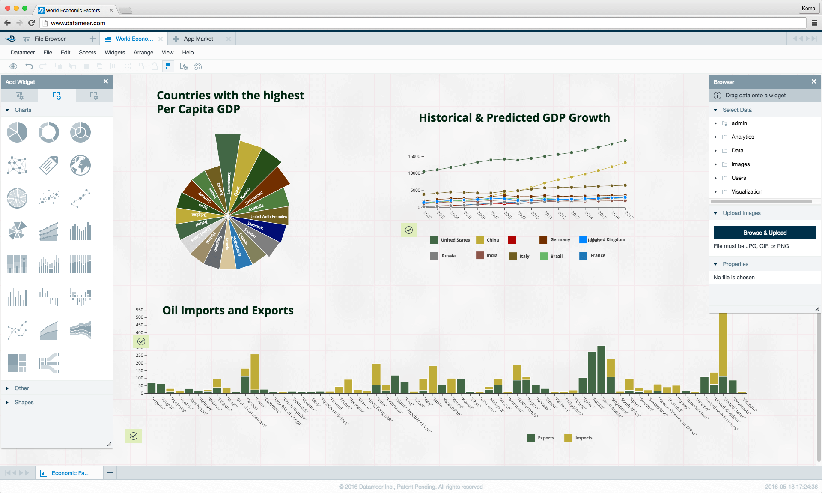Select the treemap widget icon
822x493 pixels.
point(17,363)
